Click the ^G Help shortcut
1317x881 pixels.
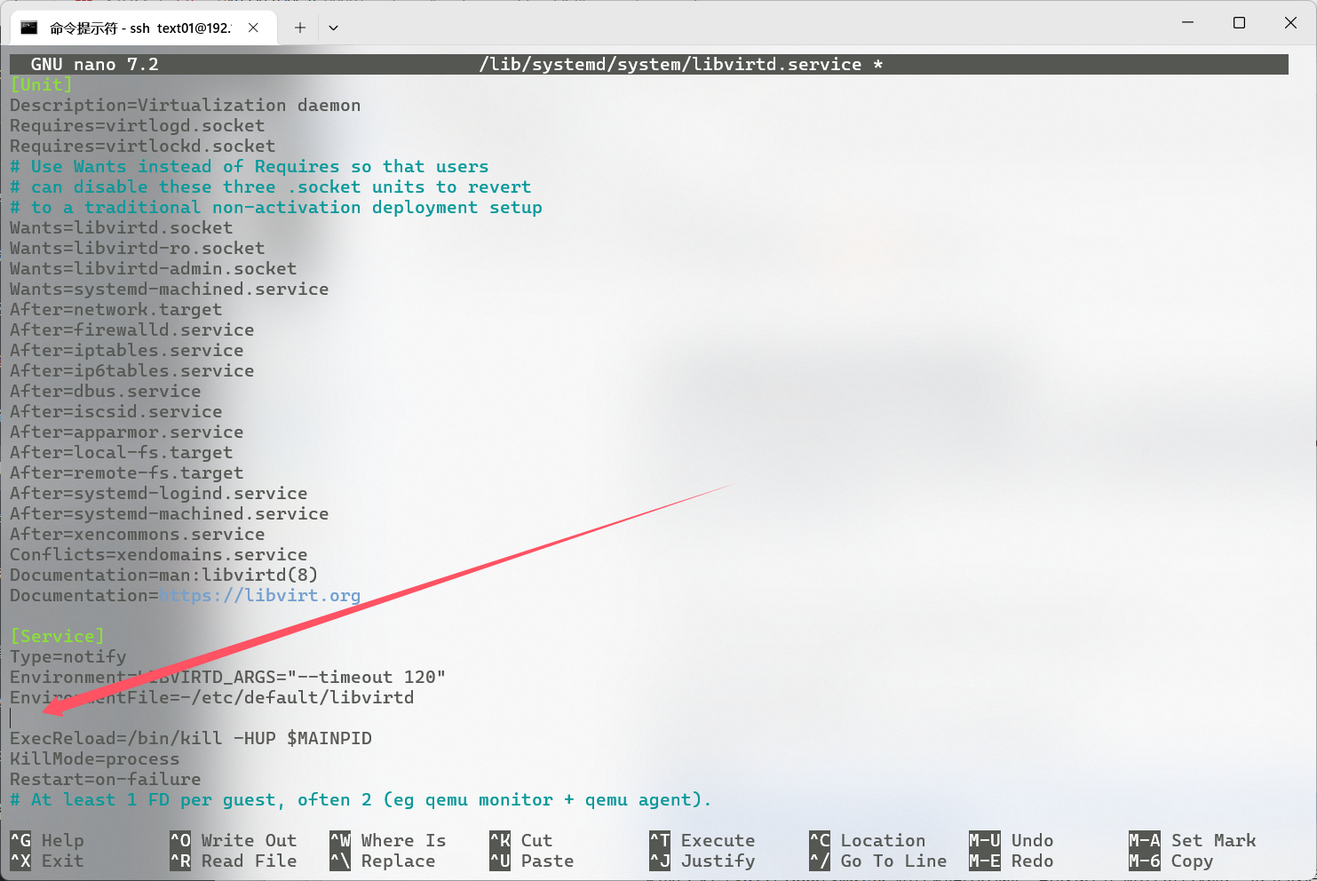tap(47, 840)
